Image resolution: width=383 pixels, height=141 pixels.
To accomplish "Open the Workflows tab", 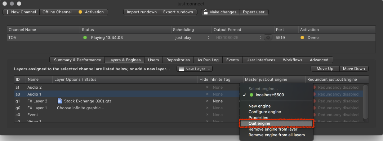I will 293,60.
